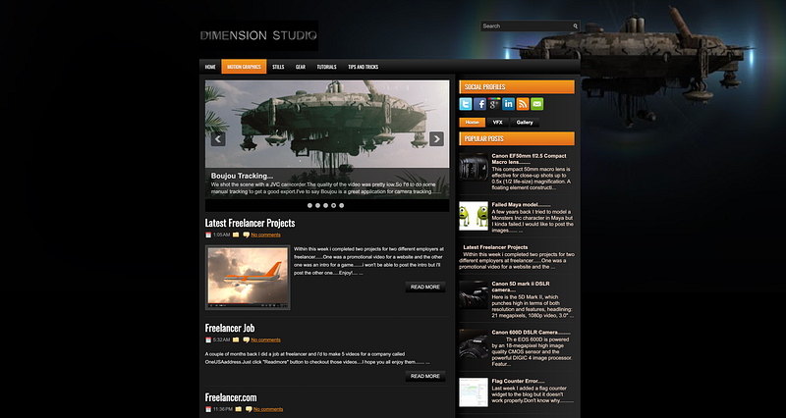Click calendar icon under Latest Freelancer Projects
This screenshot has width=786, height=418.
pos(208,235)
